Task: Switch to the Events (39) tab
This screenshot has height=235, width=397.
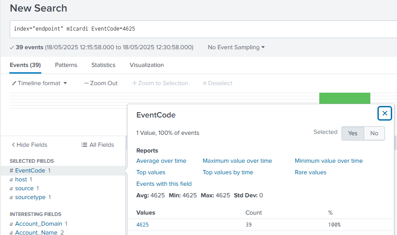Action: click(25, 65)
